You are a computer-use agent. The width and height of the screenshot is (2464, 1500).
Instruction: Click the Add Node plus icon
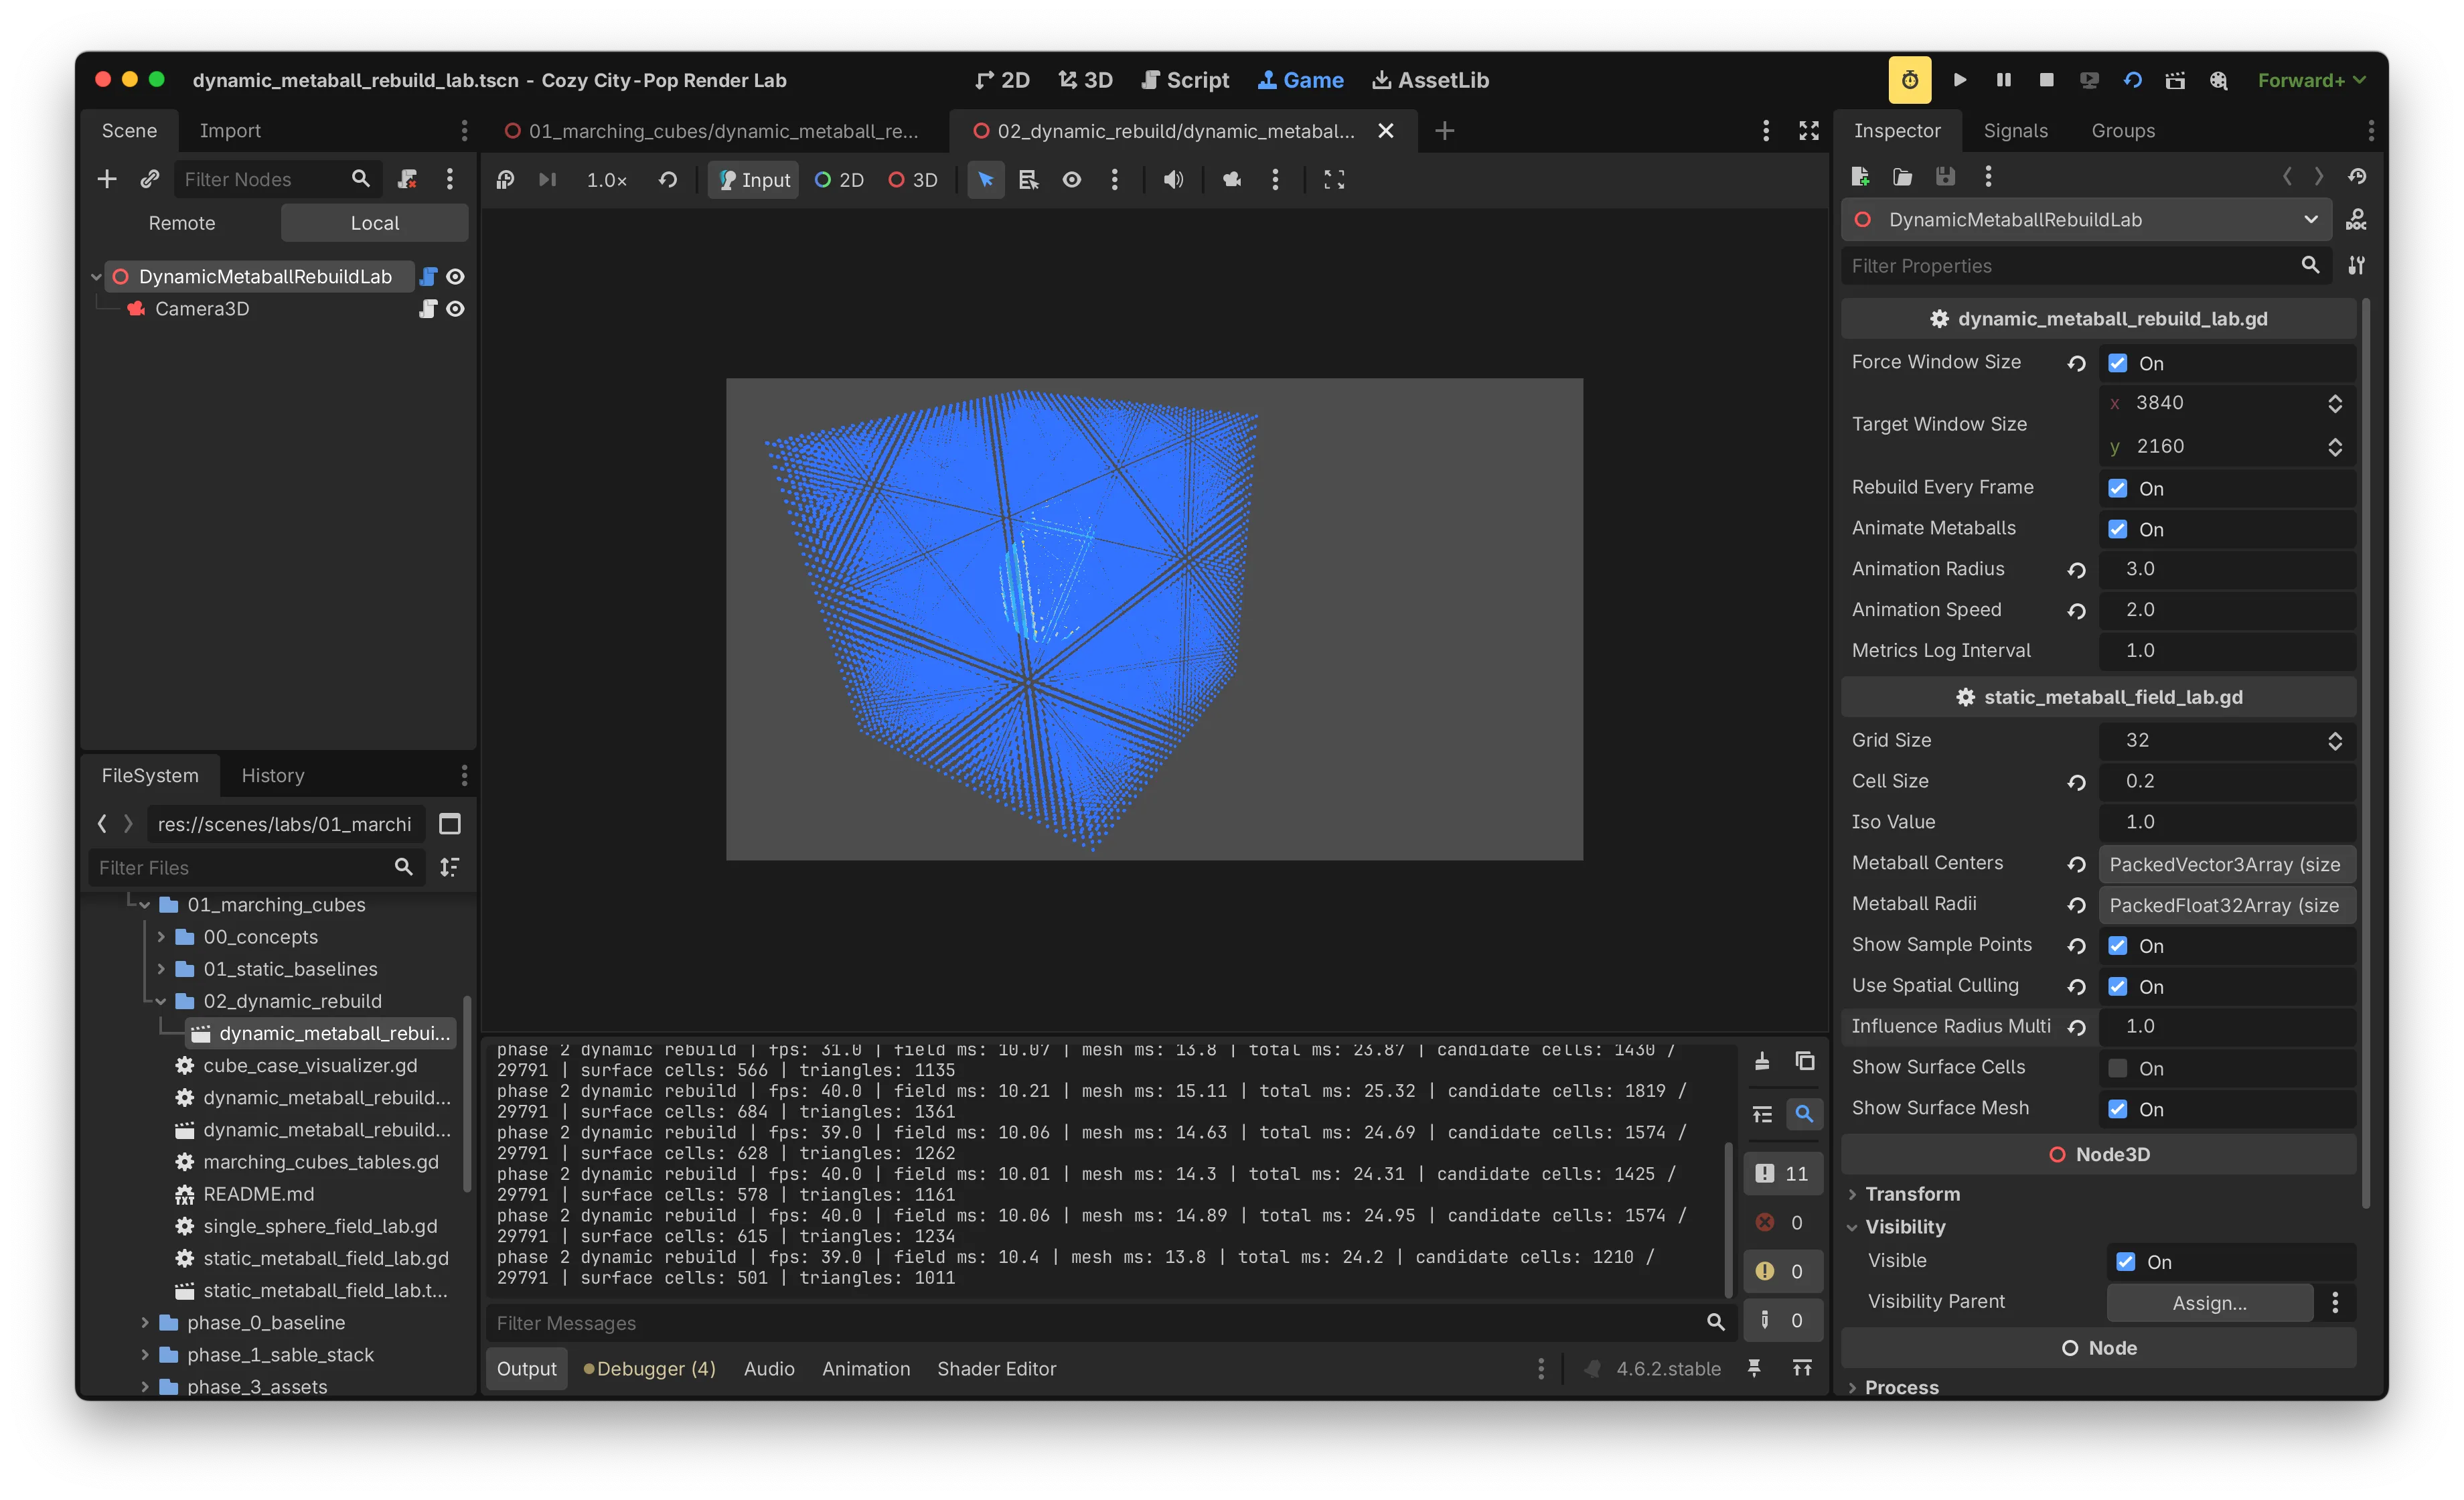pyautogui.click(x=107, y=179)
